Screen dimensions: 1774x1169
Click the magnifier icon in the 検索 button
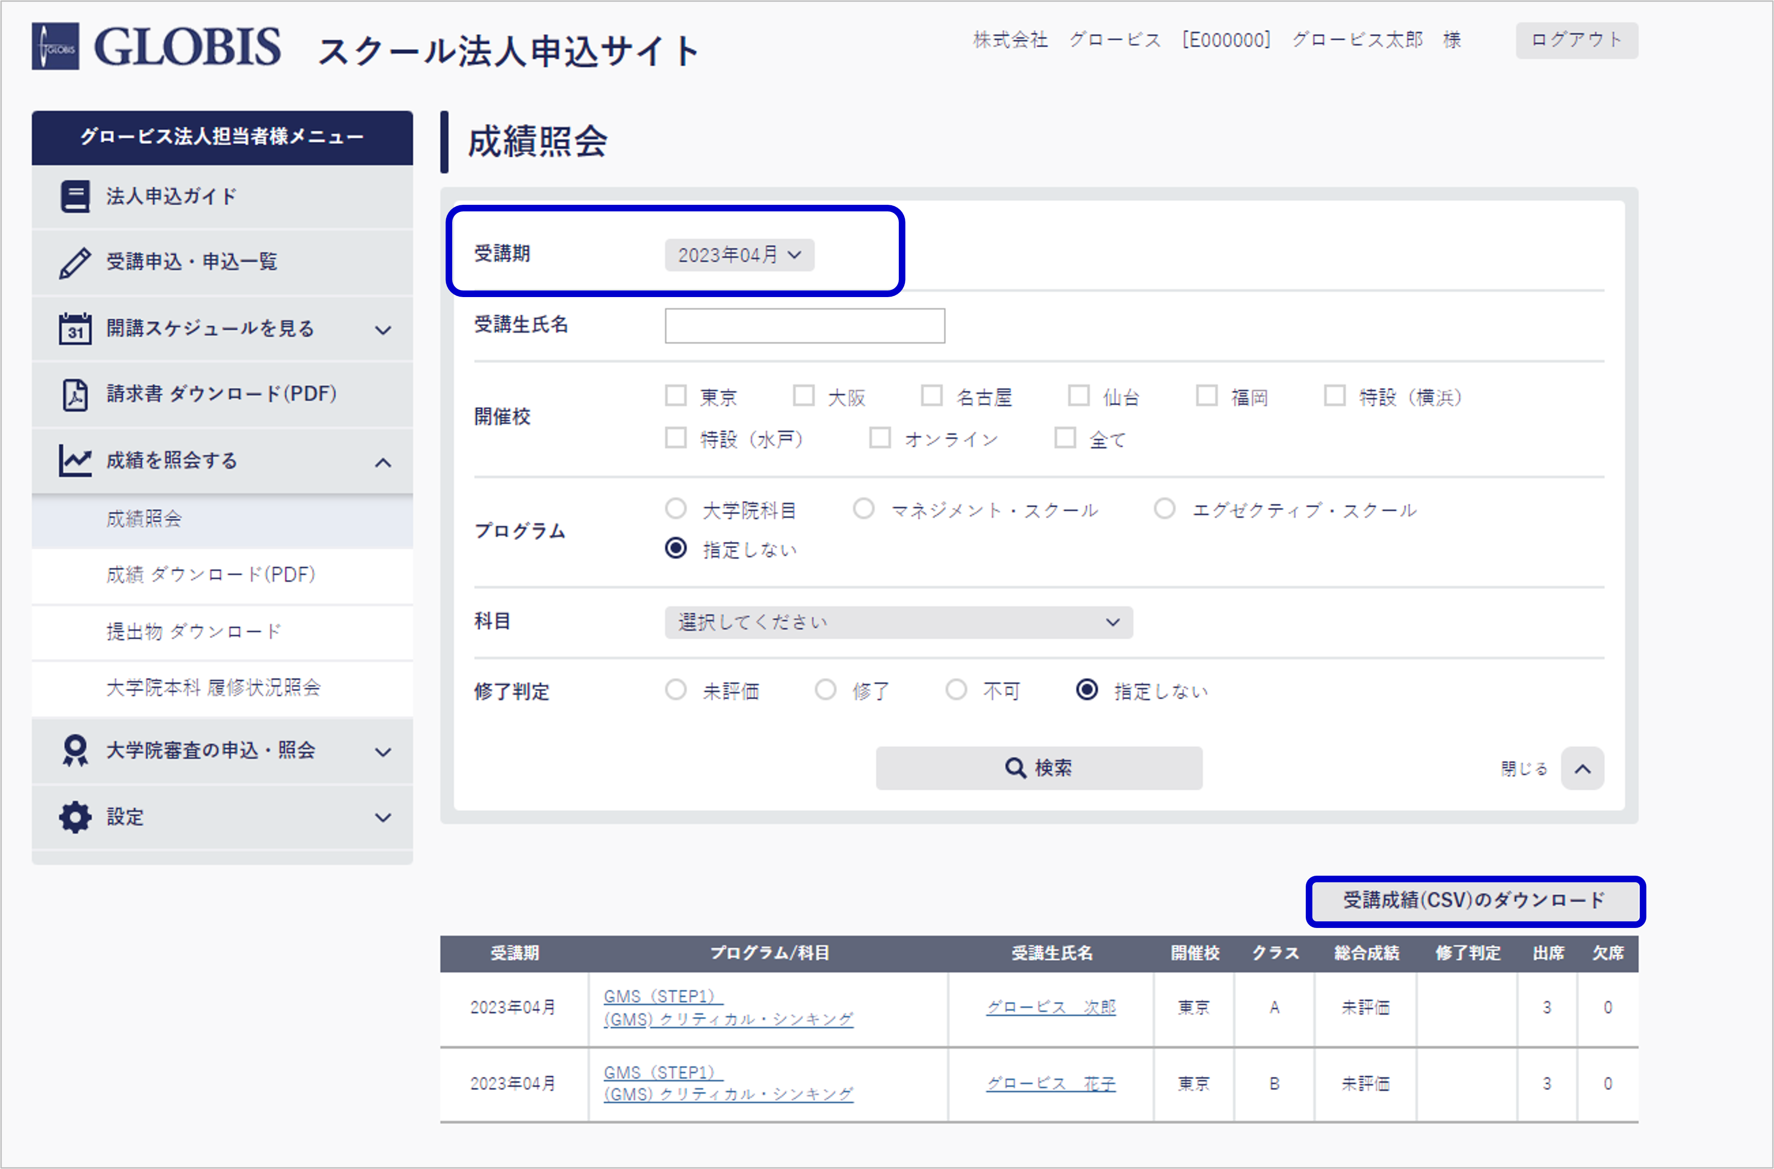pos(1015,768)
